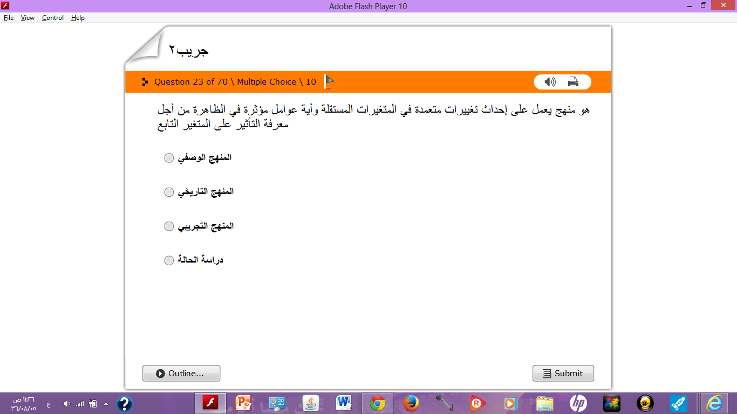Viewport: 737px width, 414px height.
Task: Click the microphone app taskbar icon
Action: pyautogui.click(x=444, y=403)
